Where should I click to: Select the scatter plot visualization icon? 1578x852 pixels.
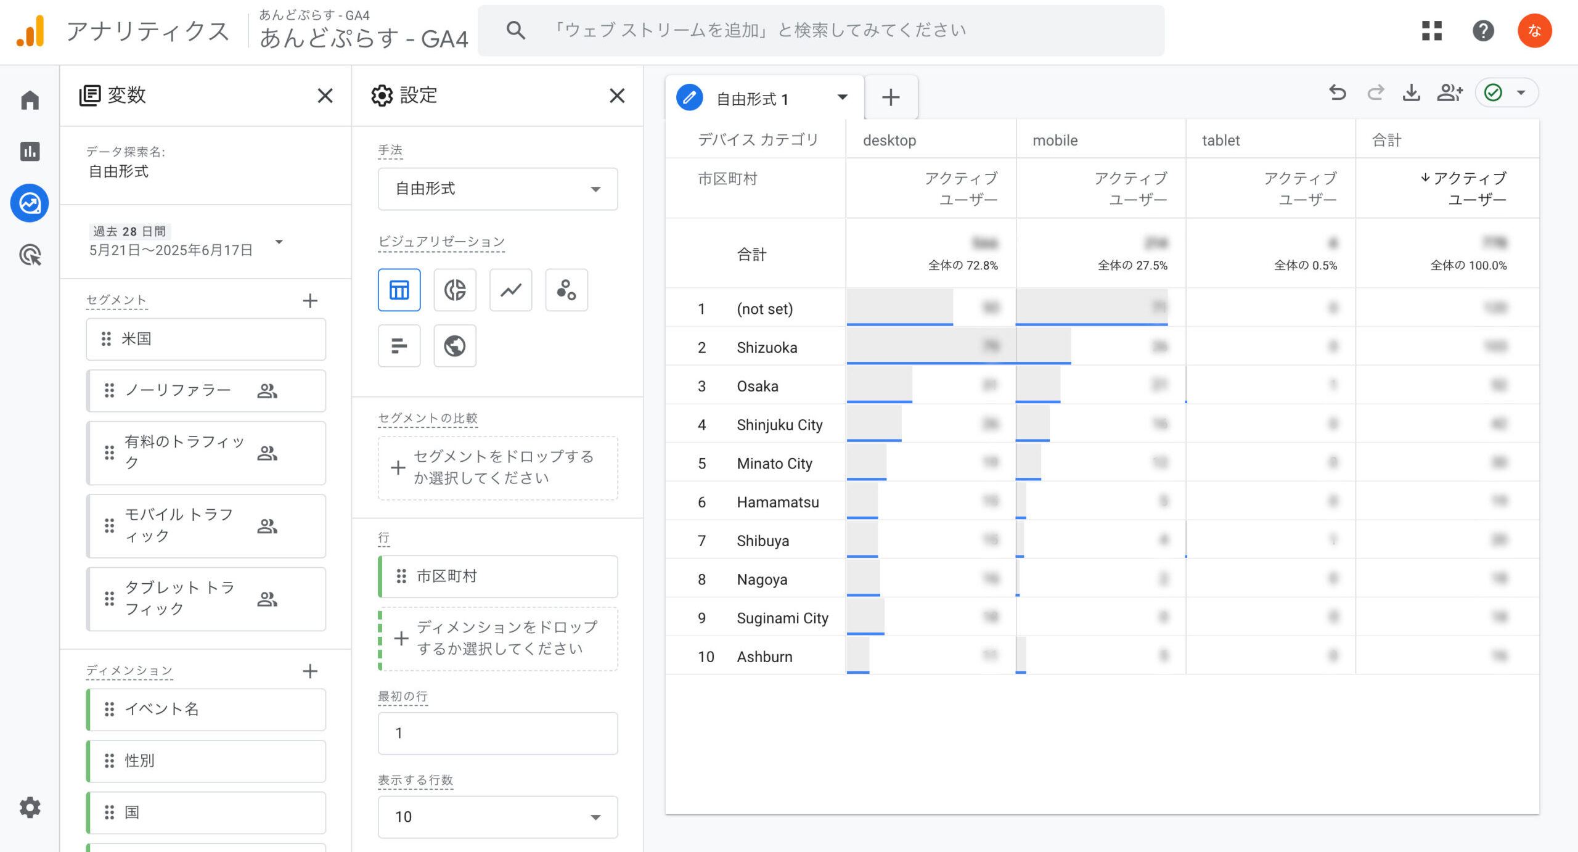(x=566, y=290)
